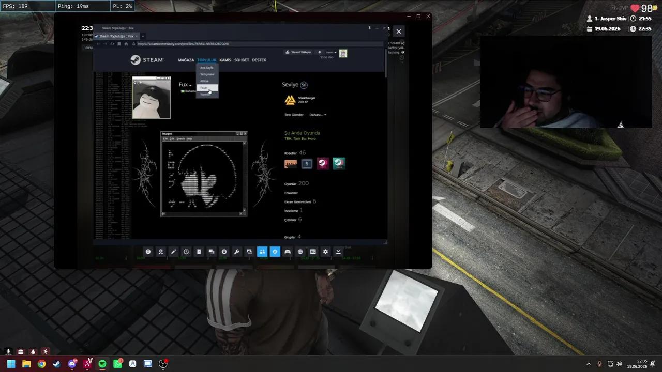Screen dimensions: 662x372
Task: Open the MAĞAZA menu in Steam header
Action: point(186,60)
